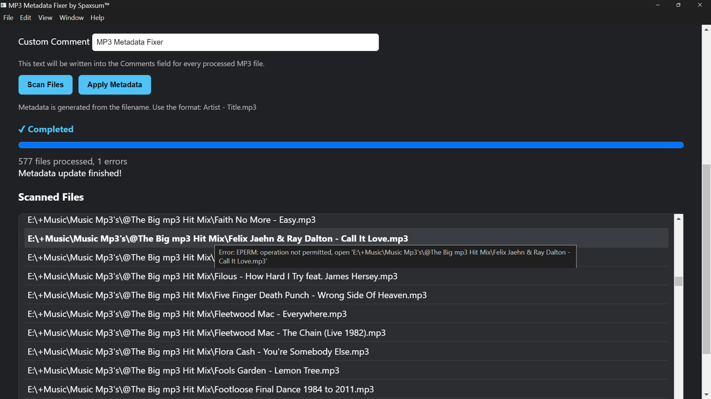Open the View menu
Screen dimensions: 711x399
pos(45,18)
